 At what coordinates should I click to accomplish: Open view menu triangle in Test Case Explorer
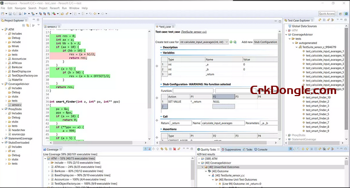[x=337, y=20]
